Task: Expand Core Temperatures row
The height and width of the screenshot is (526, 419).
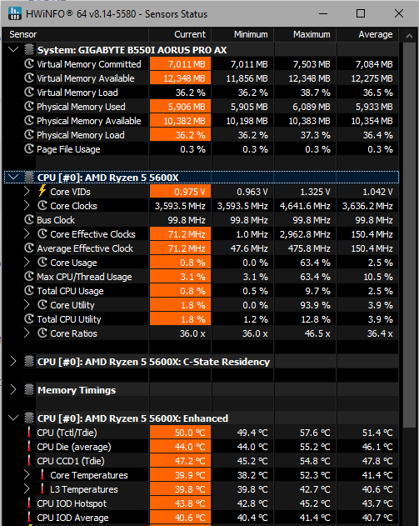Action: point(27,474)
